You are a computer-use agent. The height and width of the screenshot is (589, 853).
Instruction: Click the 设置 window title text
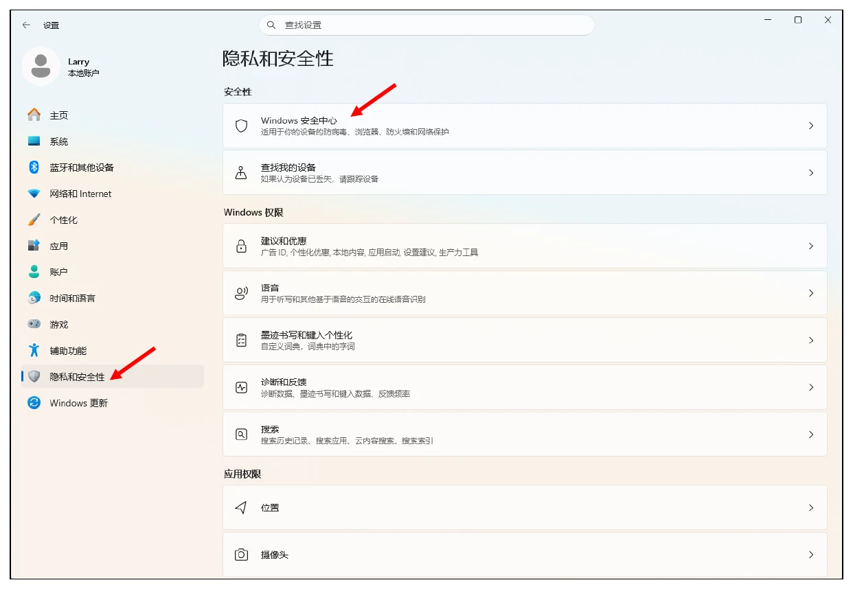[52, 25]
